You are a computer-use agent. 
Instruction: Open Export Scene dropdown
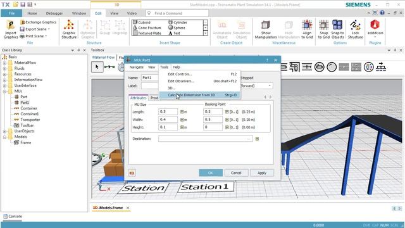point(49,29)
